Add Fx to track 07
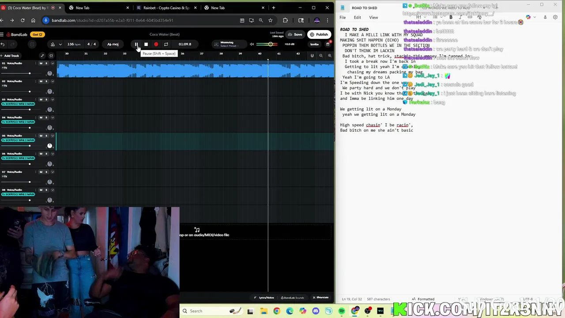Image resolution: width=565 pixels, height=318 pixels. (4, 176)
